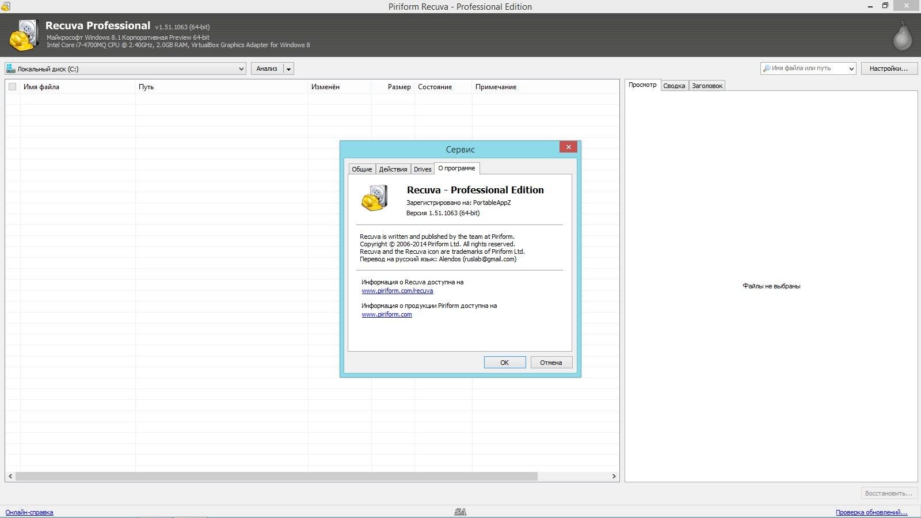This screenshot has width=921, height=518.
Task: Click the horizontal scrollbar thumb of file list
Action: click(276, 477)
